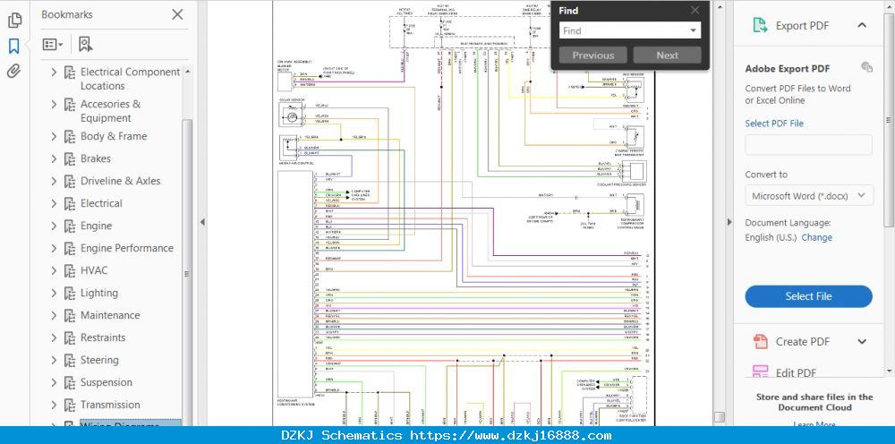Click the blue Select File button

point(808,296)
